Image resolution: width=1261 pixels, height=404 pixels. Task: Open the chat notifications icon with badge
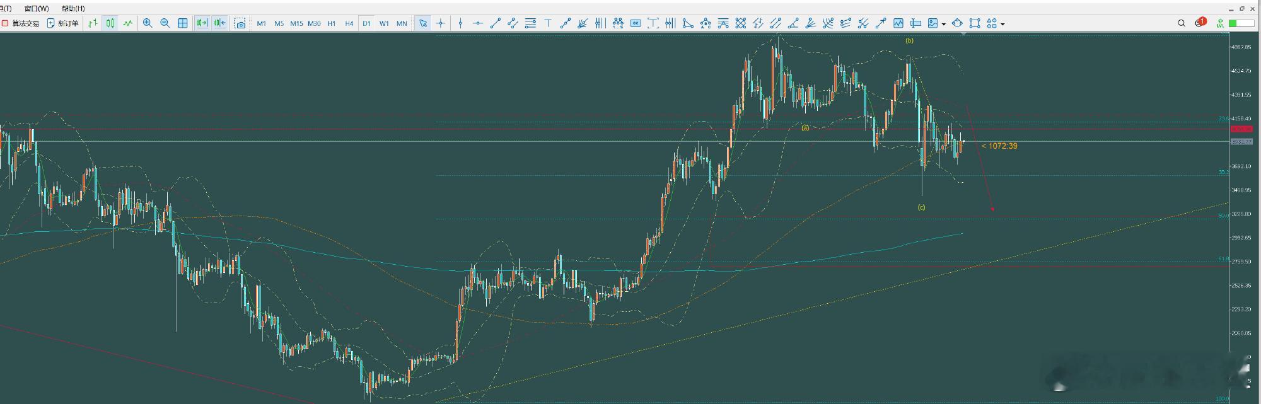tap(1200, 23)
